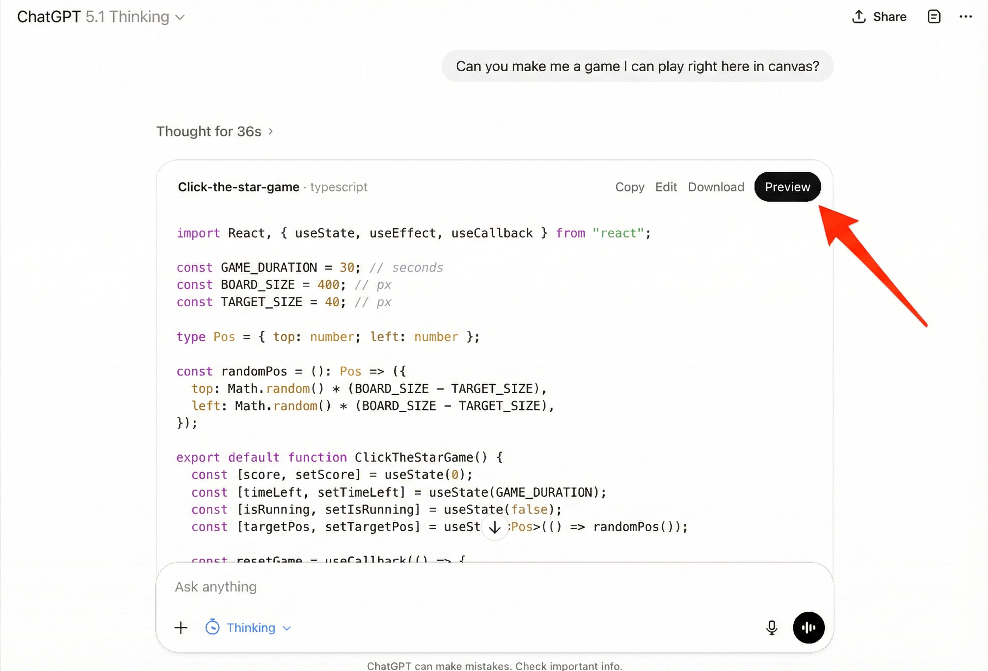The height and width of the screenshot is (671, 988).
Task: Select the GAME_DURATION value 30 in code
Action: tap(347, 267)
